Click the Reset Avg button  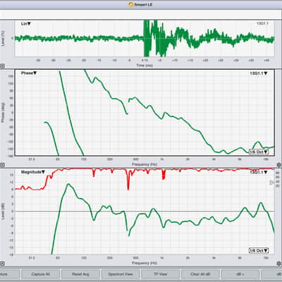(x=80, y=274)
